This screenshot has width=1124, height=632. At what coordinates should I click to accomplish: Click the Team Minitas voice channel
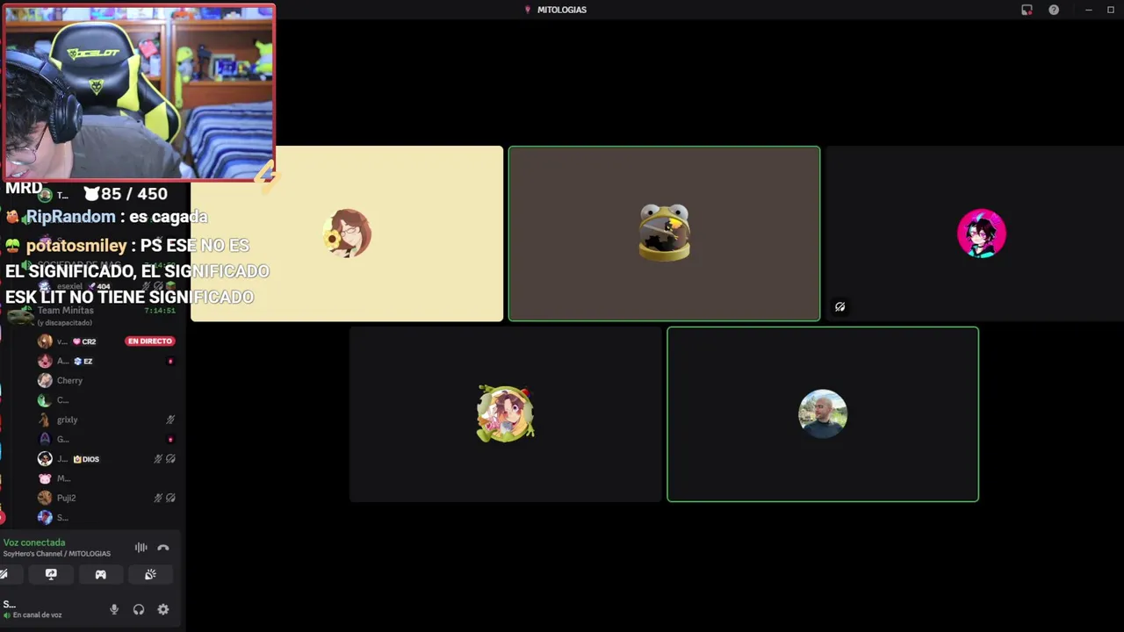(x=65, y=311)
